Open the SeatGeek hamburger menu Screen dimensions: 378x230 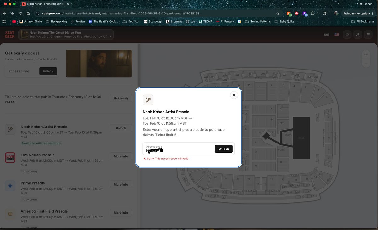point(368,35)
